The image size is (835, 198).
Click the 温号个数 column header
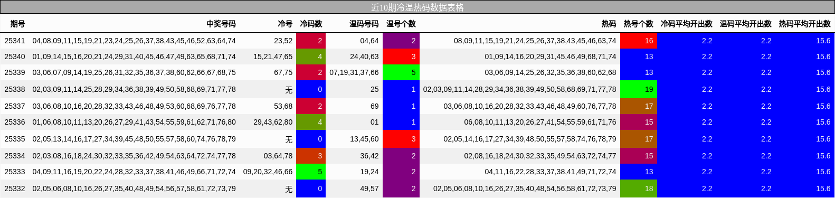(x=401, y=24)
